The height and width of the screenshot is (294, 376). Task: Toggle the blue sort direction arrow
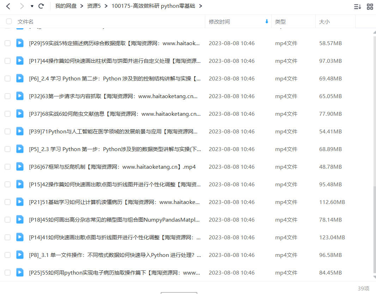(x=267, y=22)
